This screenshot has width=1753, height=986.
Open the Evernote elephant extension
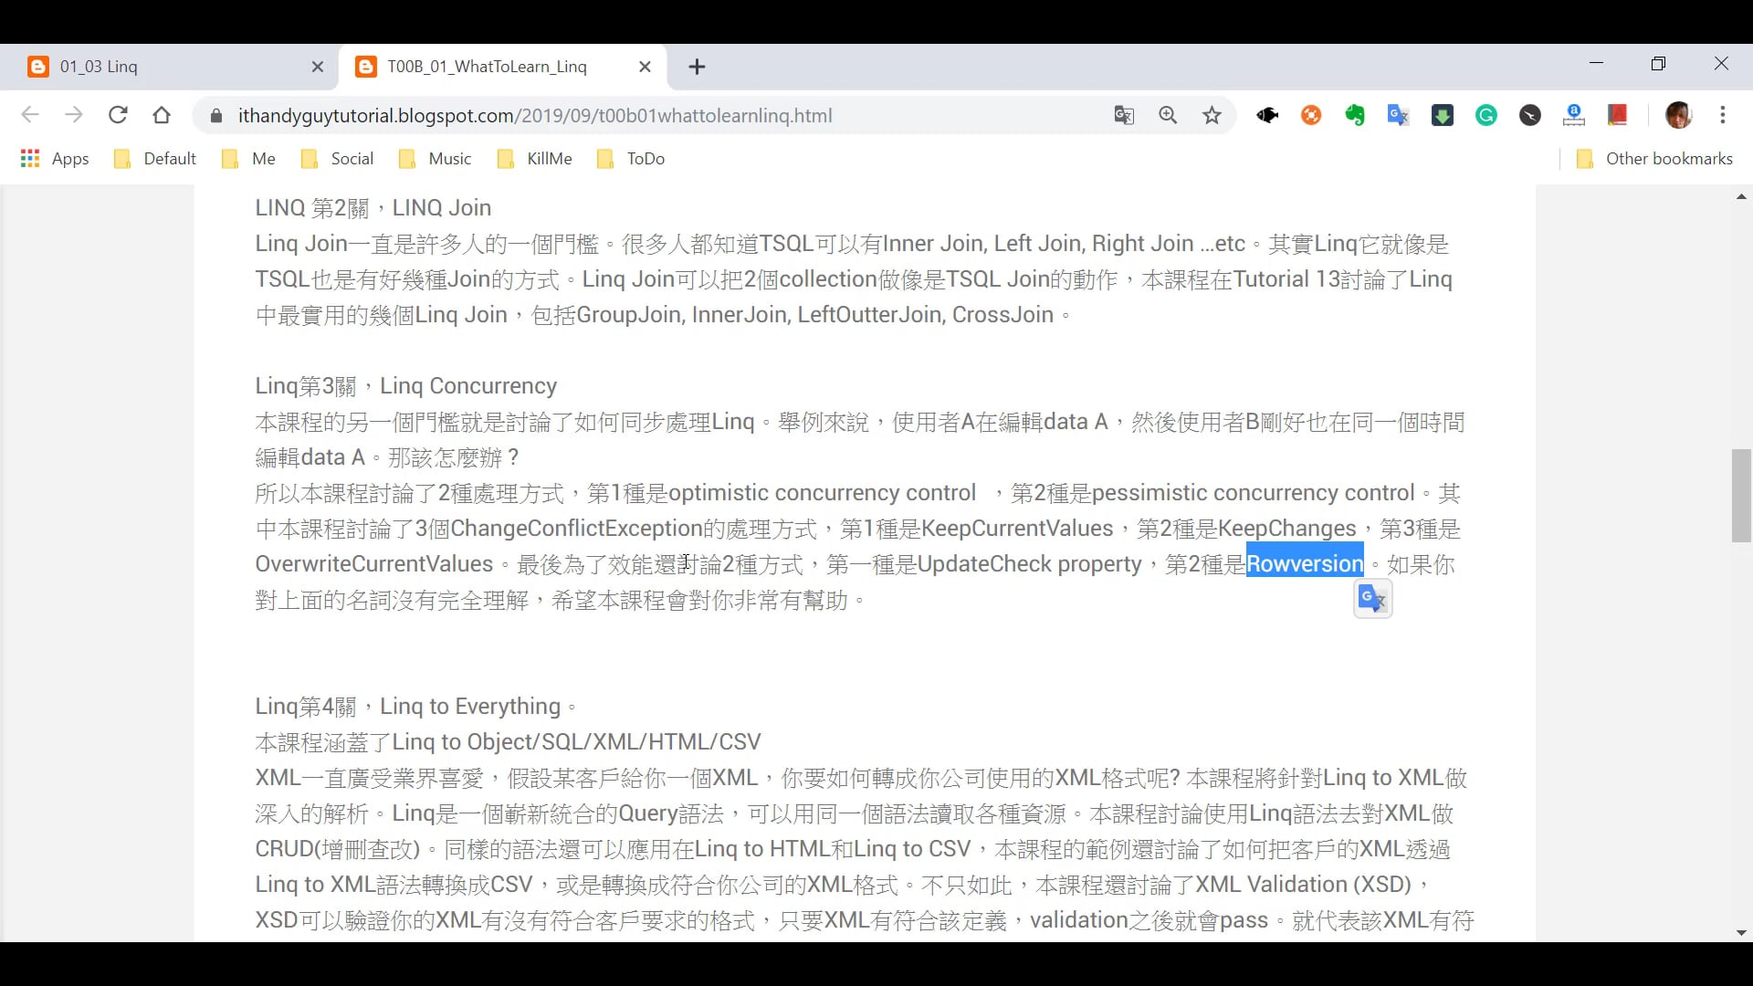[1354, 116]
